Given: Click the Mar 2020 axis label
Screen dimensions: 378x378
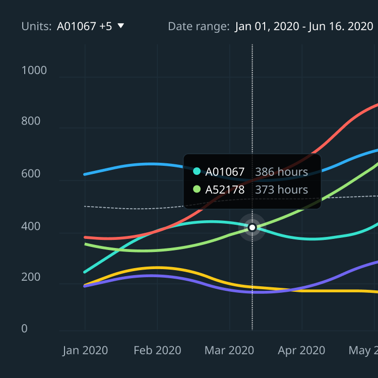Looking at the screenshot, I should (x=229, y=350).
